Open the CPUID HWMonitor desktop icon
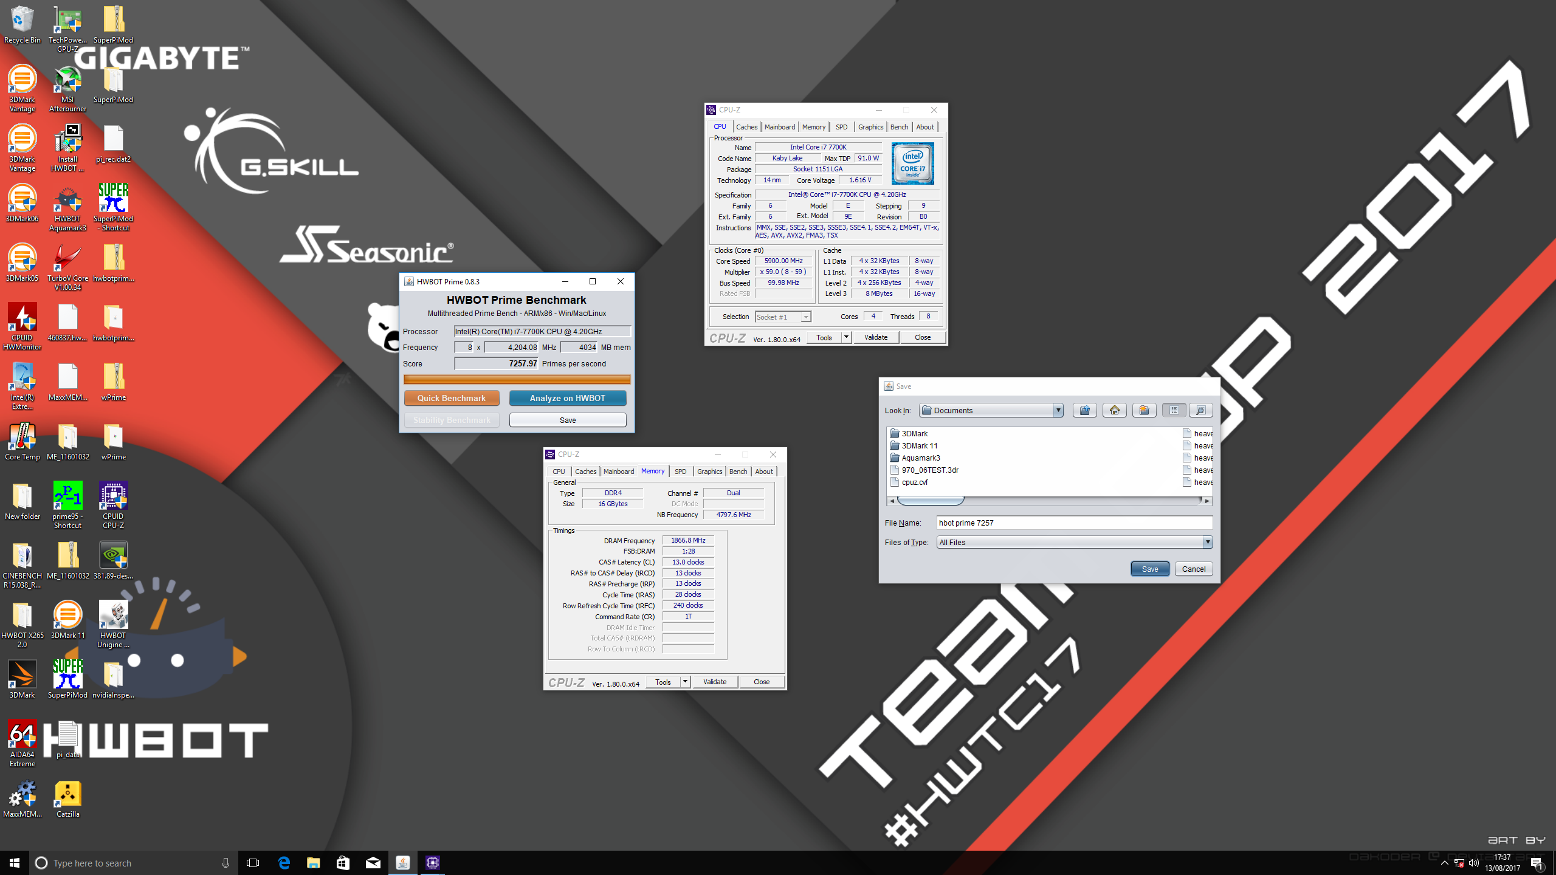This screenshot has width=1556, height=875. (x=22, y=326)
